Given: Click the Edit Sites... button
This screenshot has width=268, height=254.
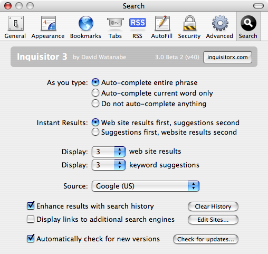Looking at the screenshot, I should coord(213,220).
